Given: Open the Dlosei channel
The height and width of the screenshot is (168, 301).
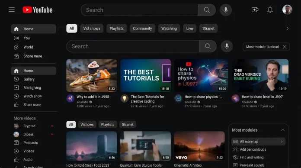Looking at the screenshot, I should pyautogui.click(x=33, y=134).
